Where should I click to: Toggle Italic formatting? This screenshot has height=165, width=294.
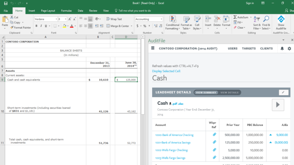point(41,26)
